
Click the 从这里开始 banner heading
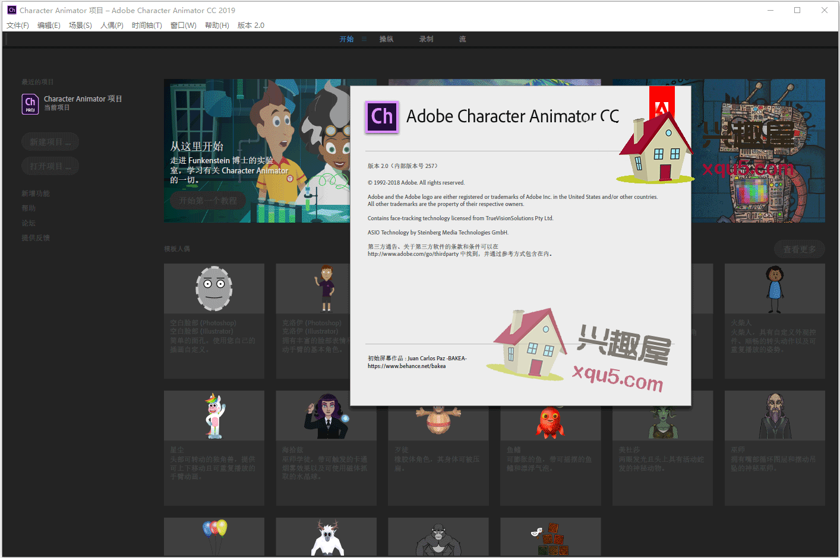[x=197, y=146]
